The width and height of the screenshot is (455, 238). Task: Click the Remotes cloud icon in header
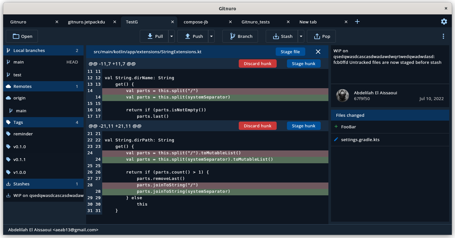8,86
